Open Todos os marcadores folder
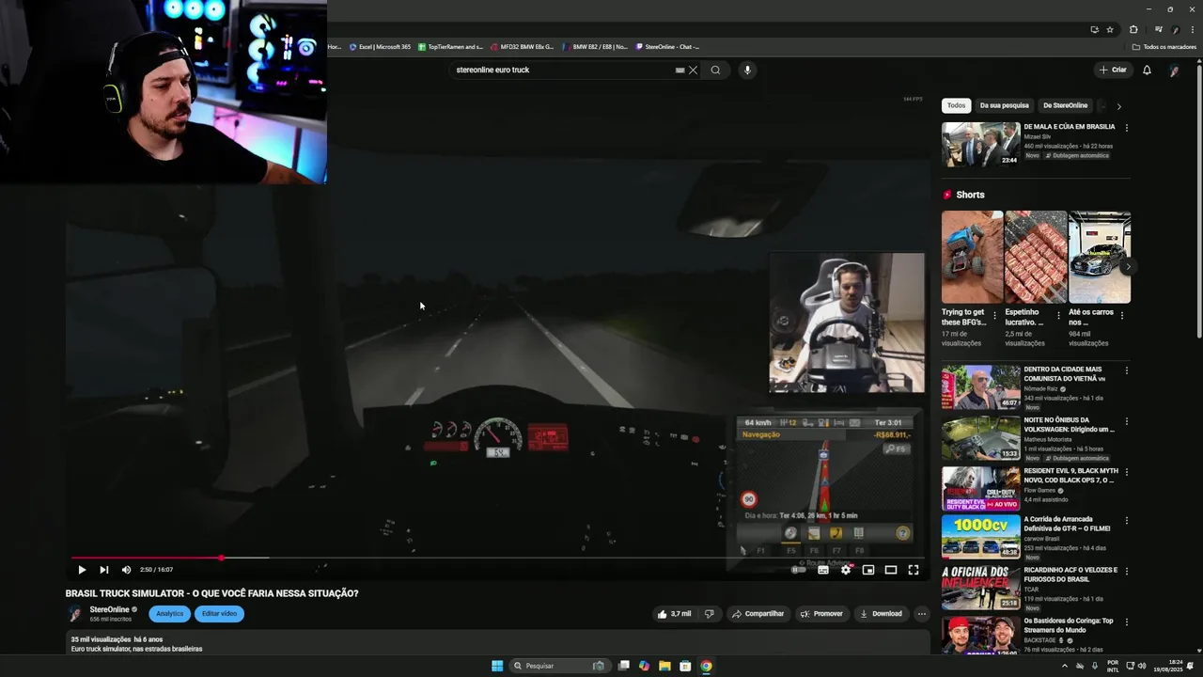Viewport: 1203px width, 677px height. point(1164,47)
